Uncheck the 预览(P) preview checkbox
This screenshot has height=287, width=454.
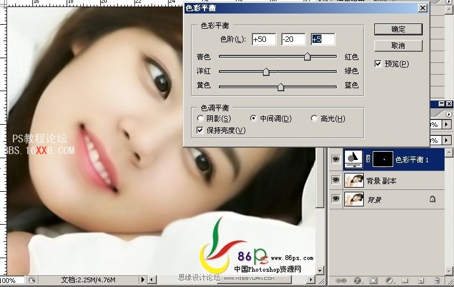(379, 64)
